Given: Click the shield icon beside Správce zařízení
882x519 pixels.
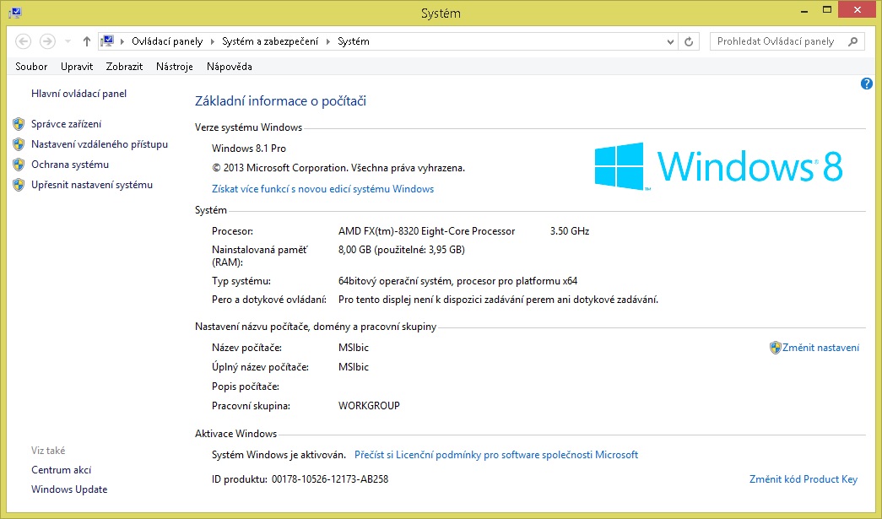Looking at the screenshot, I should tap(19, 124).
